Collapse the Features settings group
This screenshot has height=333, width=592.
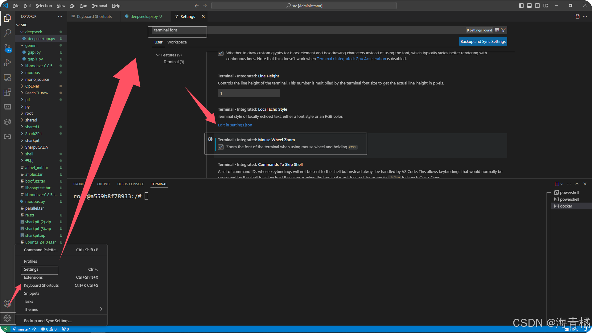[158, 55]
